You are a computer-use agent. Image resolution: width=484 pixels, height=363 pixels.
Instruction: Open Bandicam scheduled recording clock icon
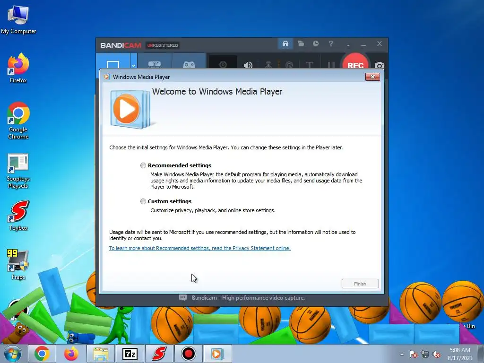tap(315, 44)
